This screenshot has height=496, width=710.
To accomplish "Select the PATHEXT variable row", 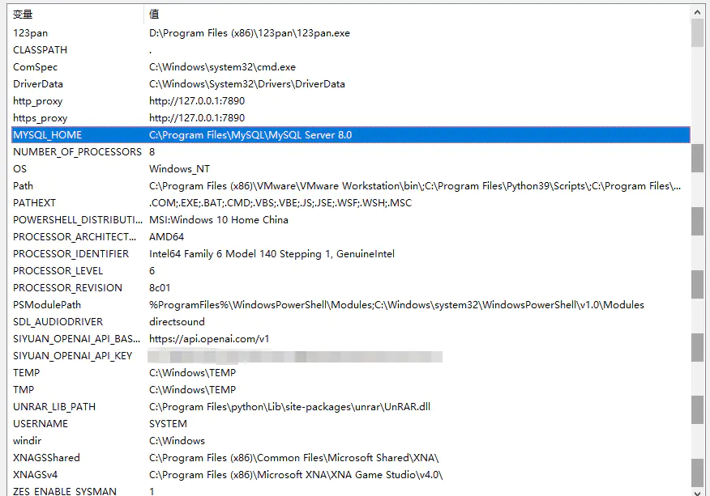I will coord(350,203).
